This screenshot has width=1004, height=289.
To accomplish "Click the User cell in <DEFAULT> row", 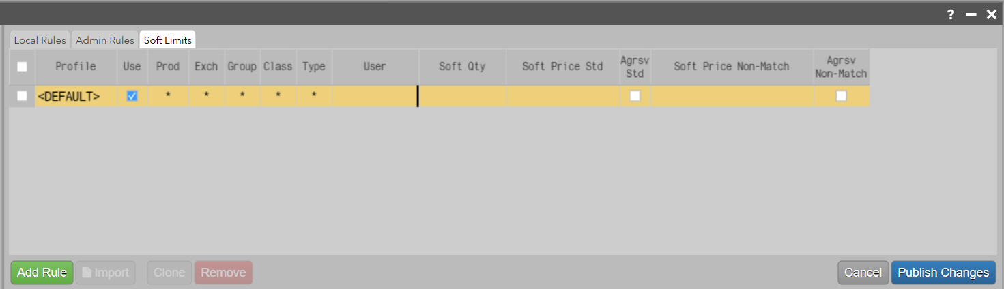I will pyautogui.click(x=375, y=96).
